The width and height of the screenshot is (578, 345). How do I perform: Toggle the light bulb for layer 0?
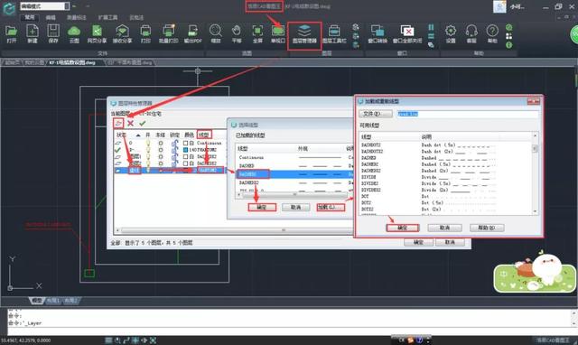(148, 143)
